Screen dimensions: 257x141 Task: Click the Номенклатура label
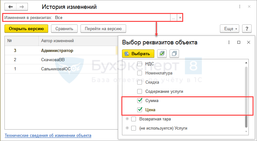[x=159, y=73]
